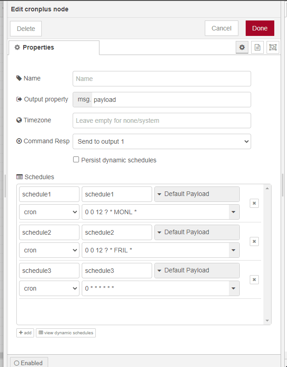Viewport: 287px width, 367px height.
Task: Expand schedule2 cron expression dropdown arrow
Action: point(233,250)
